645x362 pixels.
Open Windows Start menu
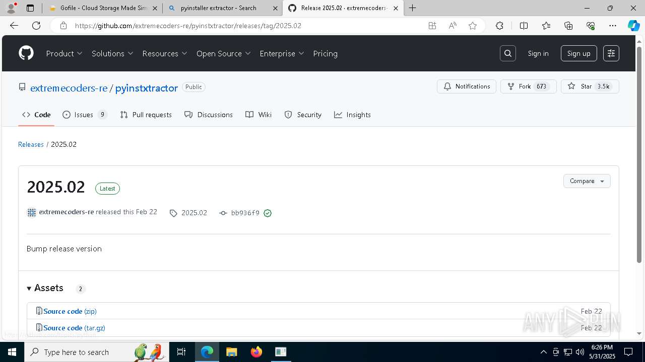[12, 352]
